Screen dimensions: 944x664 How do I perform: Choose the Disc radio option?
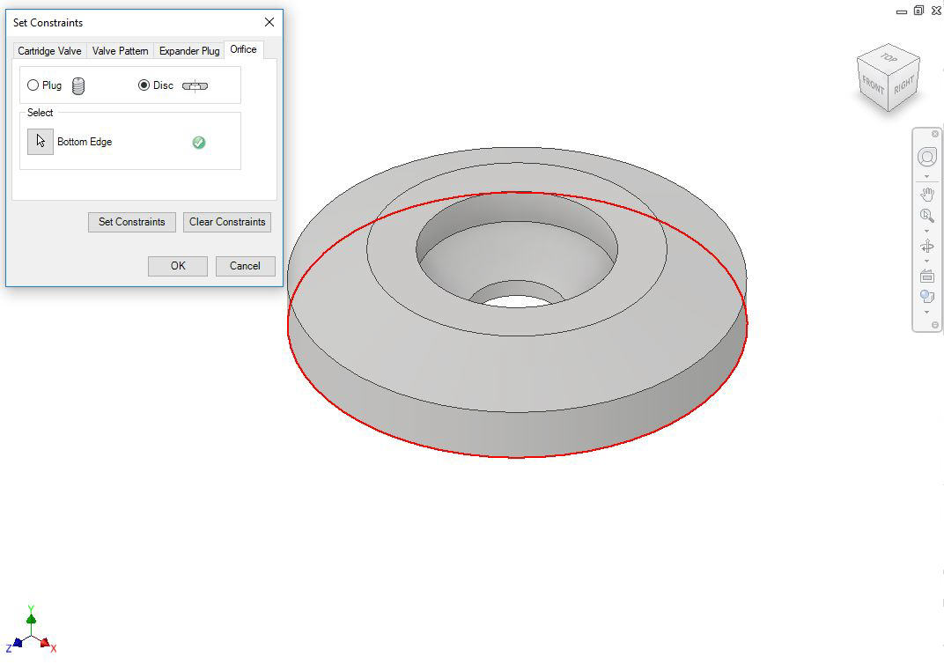144,85
